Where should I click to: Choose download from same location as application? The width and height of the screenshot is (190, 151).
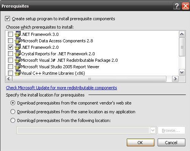click(13, 112)
